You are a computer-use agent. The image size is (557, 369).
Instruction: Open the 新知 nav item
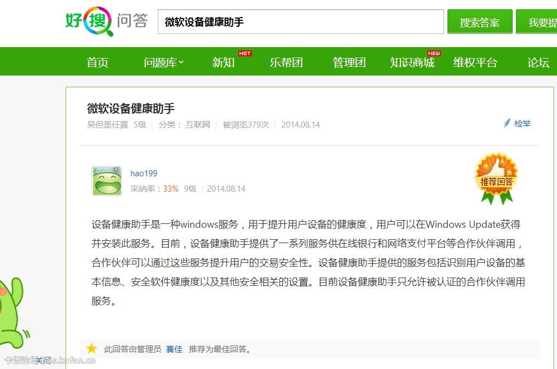(x=223, y=62)
